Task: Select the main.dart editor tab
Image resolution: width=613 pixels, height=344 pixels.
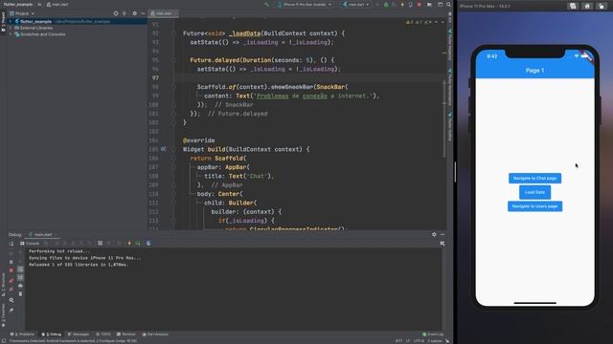Action: pyautogui.click(x=164, y=13)
